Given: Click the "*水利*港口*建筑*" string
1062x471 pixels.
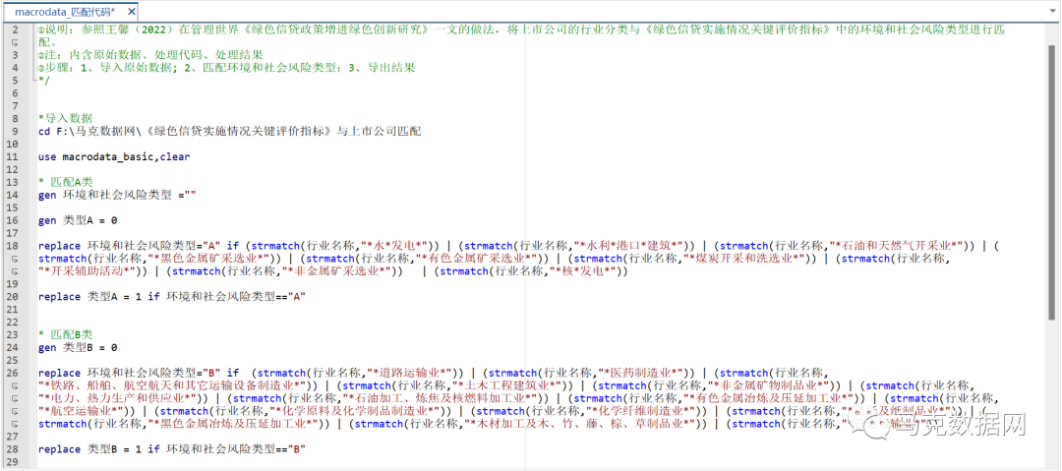Looking at the screenshot, I should click(x=629, y=247).
